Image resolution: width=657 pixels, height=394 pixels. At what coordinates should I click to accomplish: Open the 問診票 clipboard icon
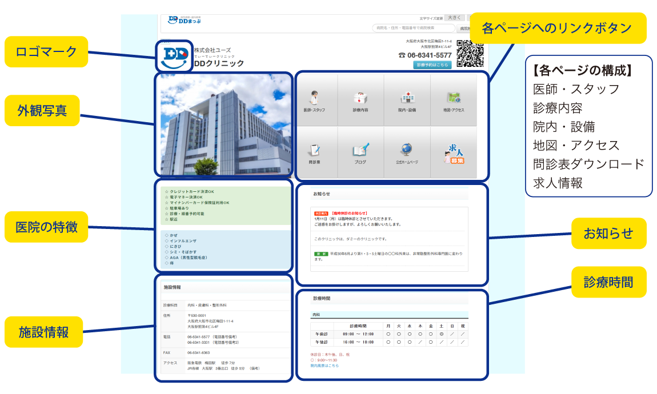pyautogui.click(x=314, y=151)
